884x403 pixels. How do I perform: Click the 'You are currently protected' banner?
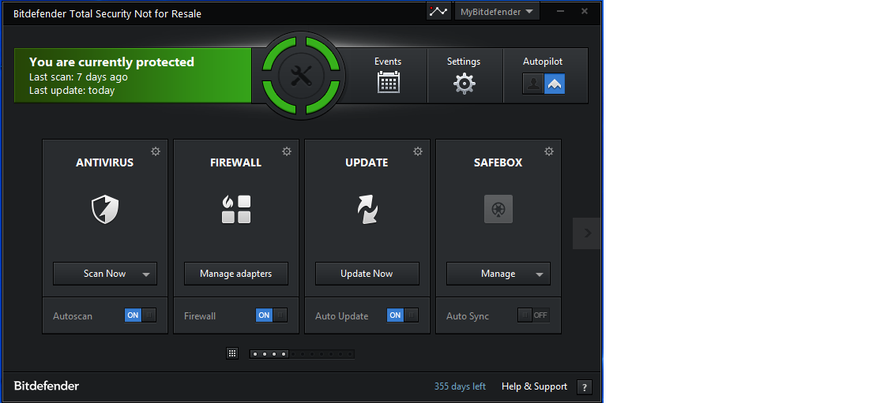(x=133, y=76)
